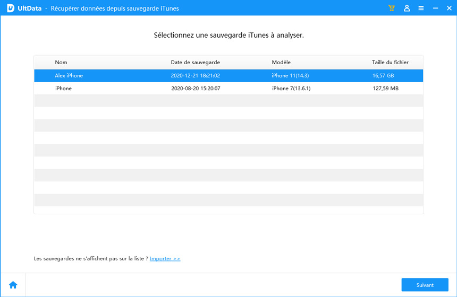Go to the home screen icon
The width and height of the screenshot is (457, 297).
tap(13, 285)
